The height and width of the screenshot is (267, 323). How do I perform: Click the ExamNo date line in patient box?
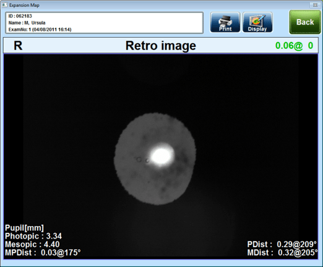[40, 30]
